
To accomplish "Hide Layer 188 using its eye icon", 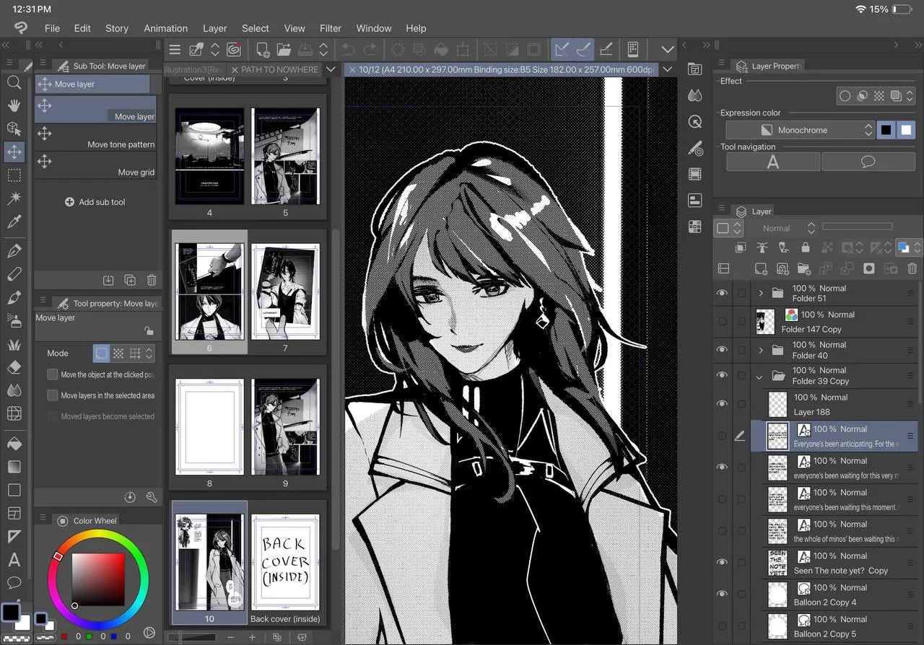I will [722, 404].
